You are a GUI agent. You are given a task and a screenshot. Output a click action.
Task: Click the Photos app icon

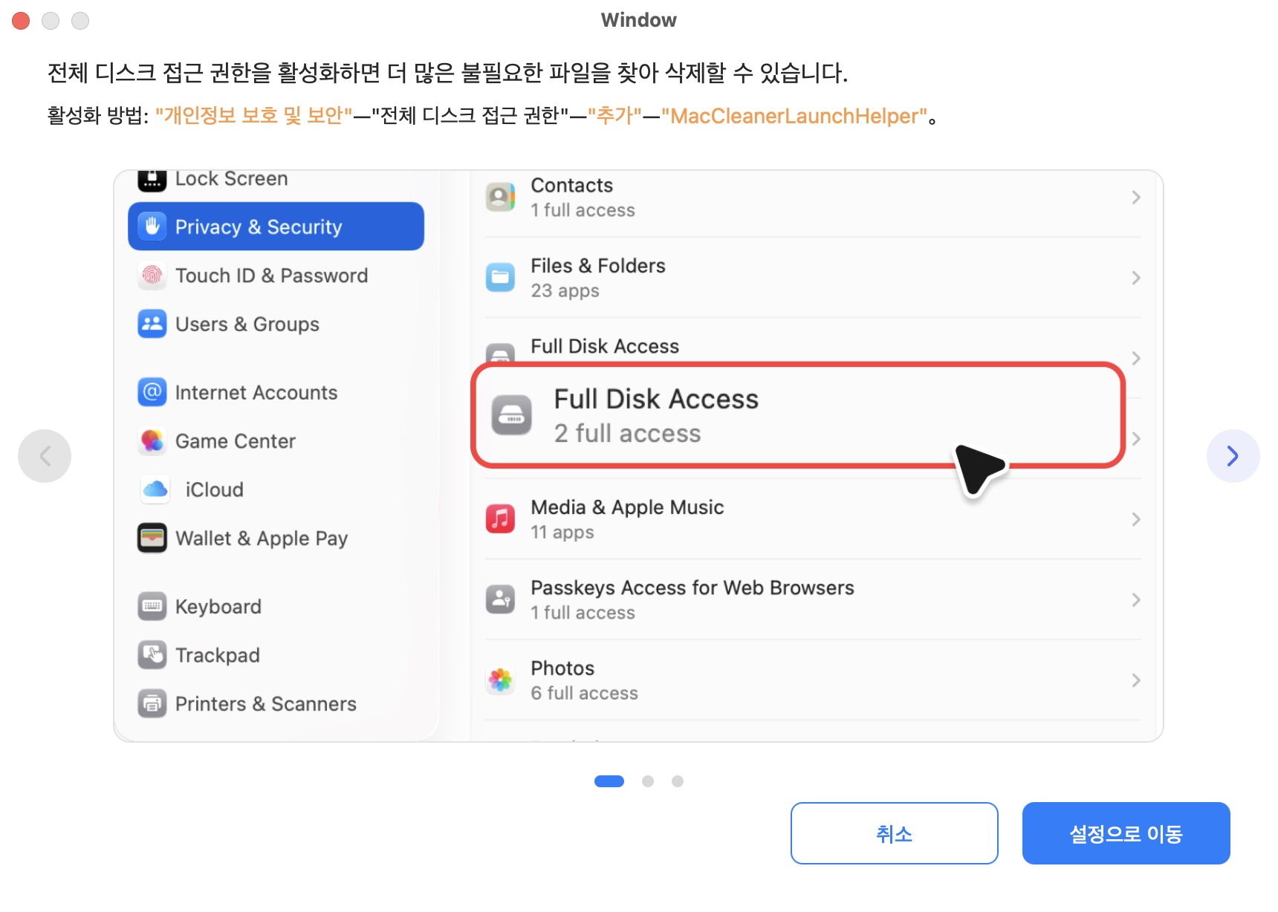pos(500,679)
